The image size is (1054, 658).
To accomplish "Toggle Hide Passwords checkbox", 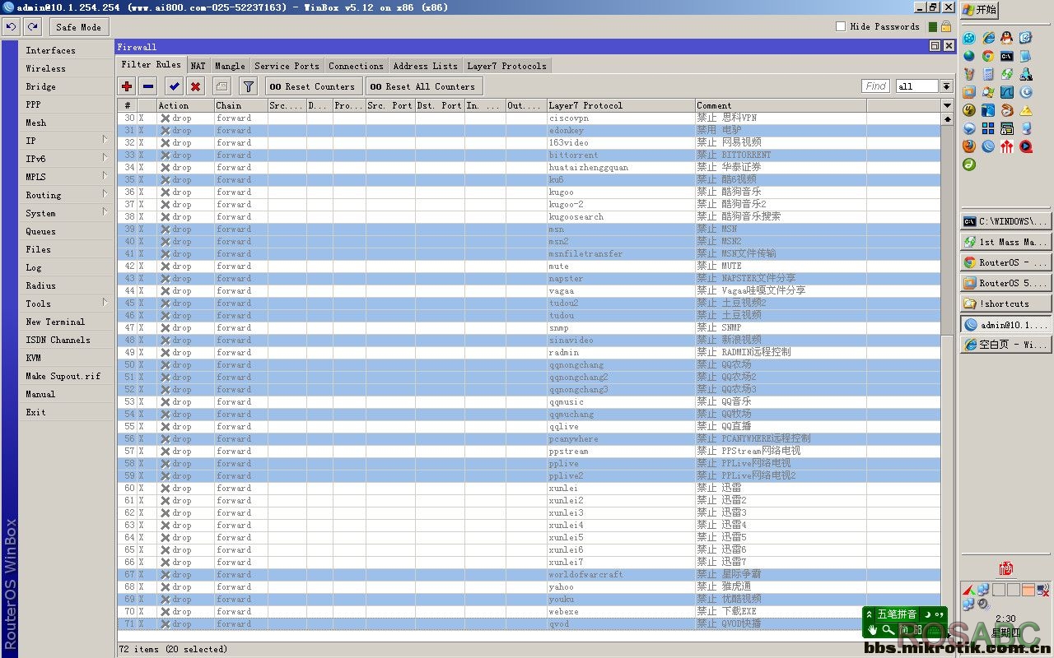I will pyautogui.click(x=841, y=26).
